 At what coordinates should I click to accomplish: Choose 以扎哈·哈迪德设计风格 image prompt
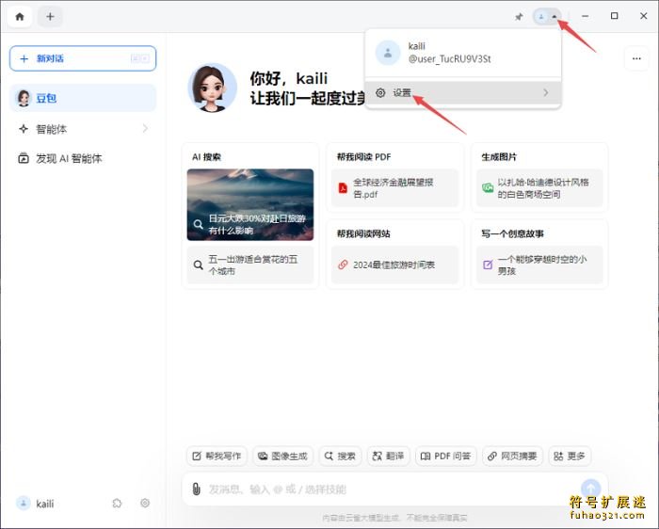click(x=539, y=188)
